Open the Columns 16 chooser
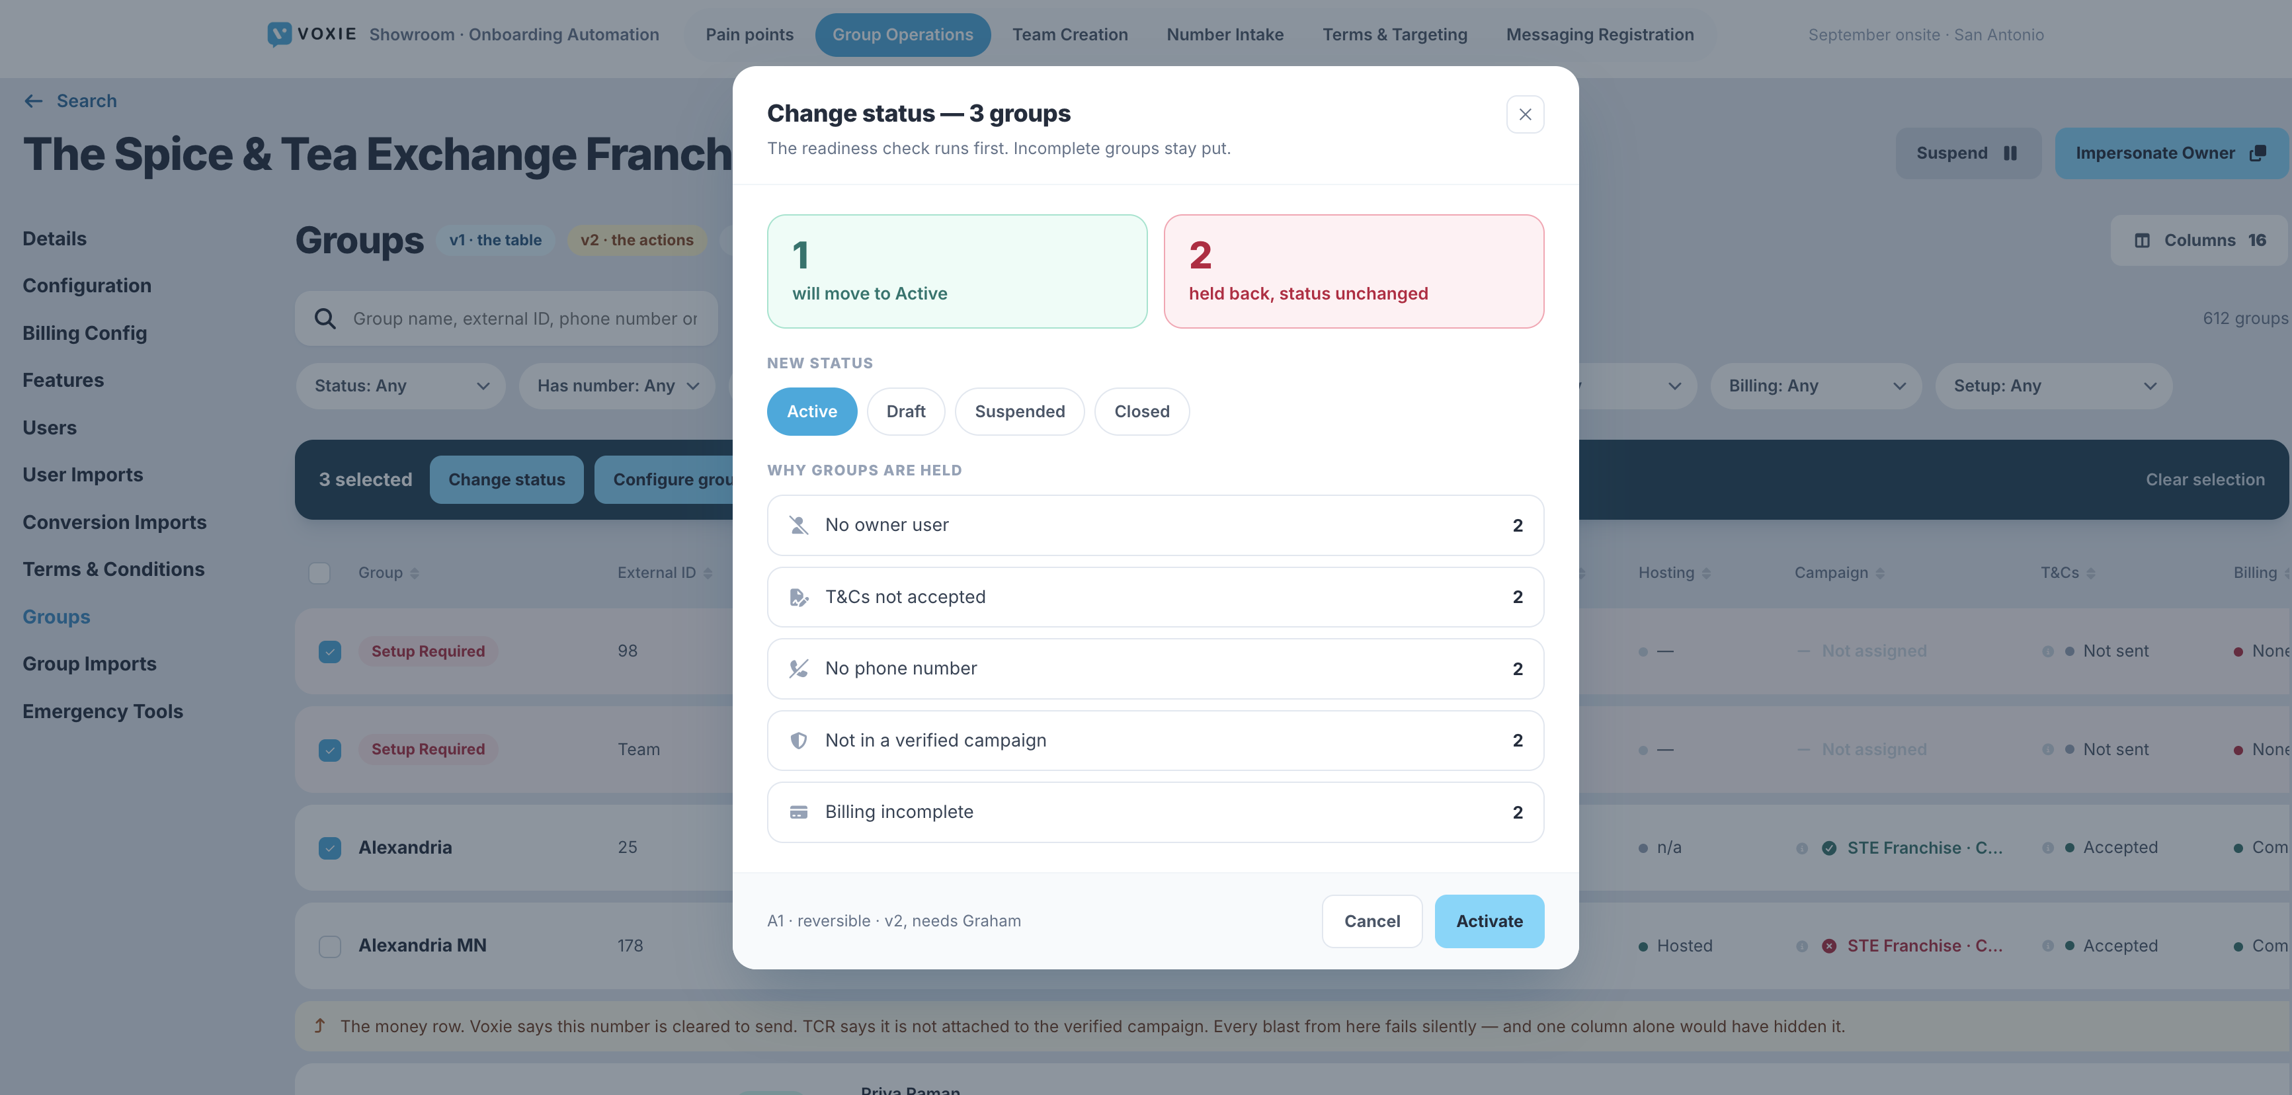Viewport: 2292px width, 1095px height. 2199,240
